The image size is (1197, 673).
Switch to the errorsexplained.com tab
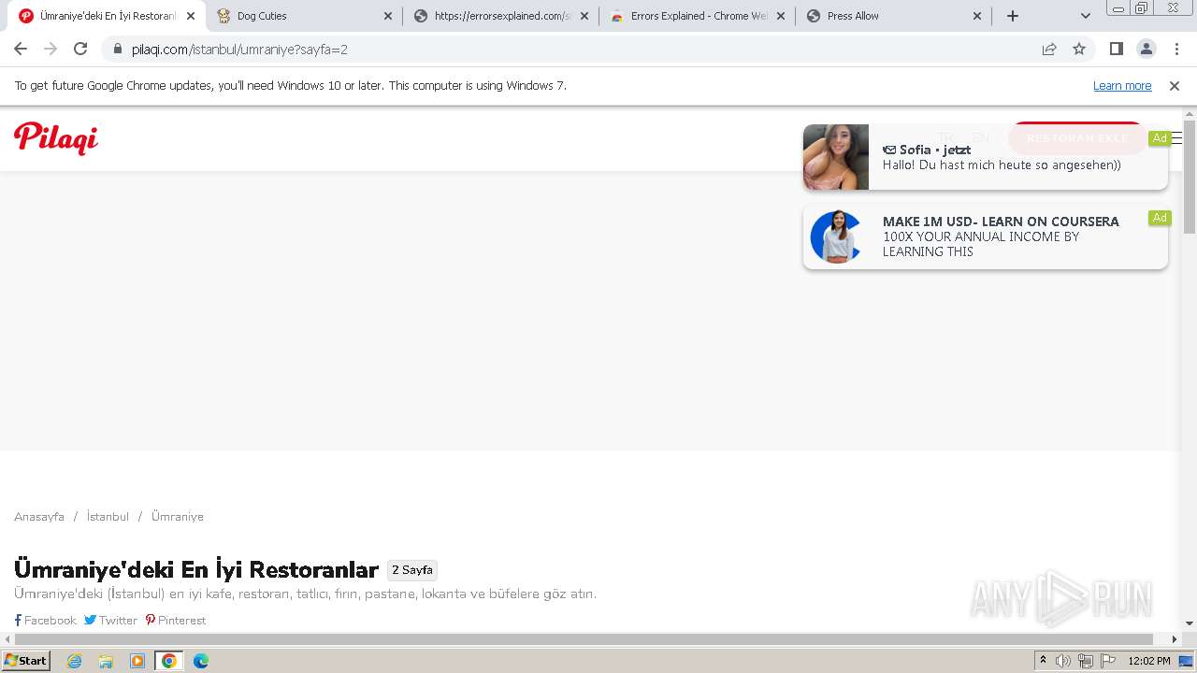501,16
